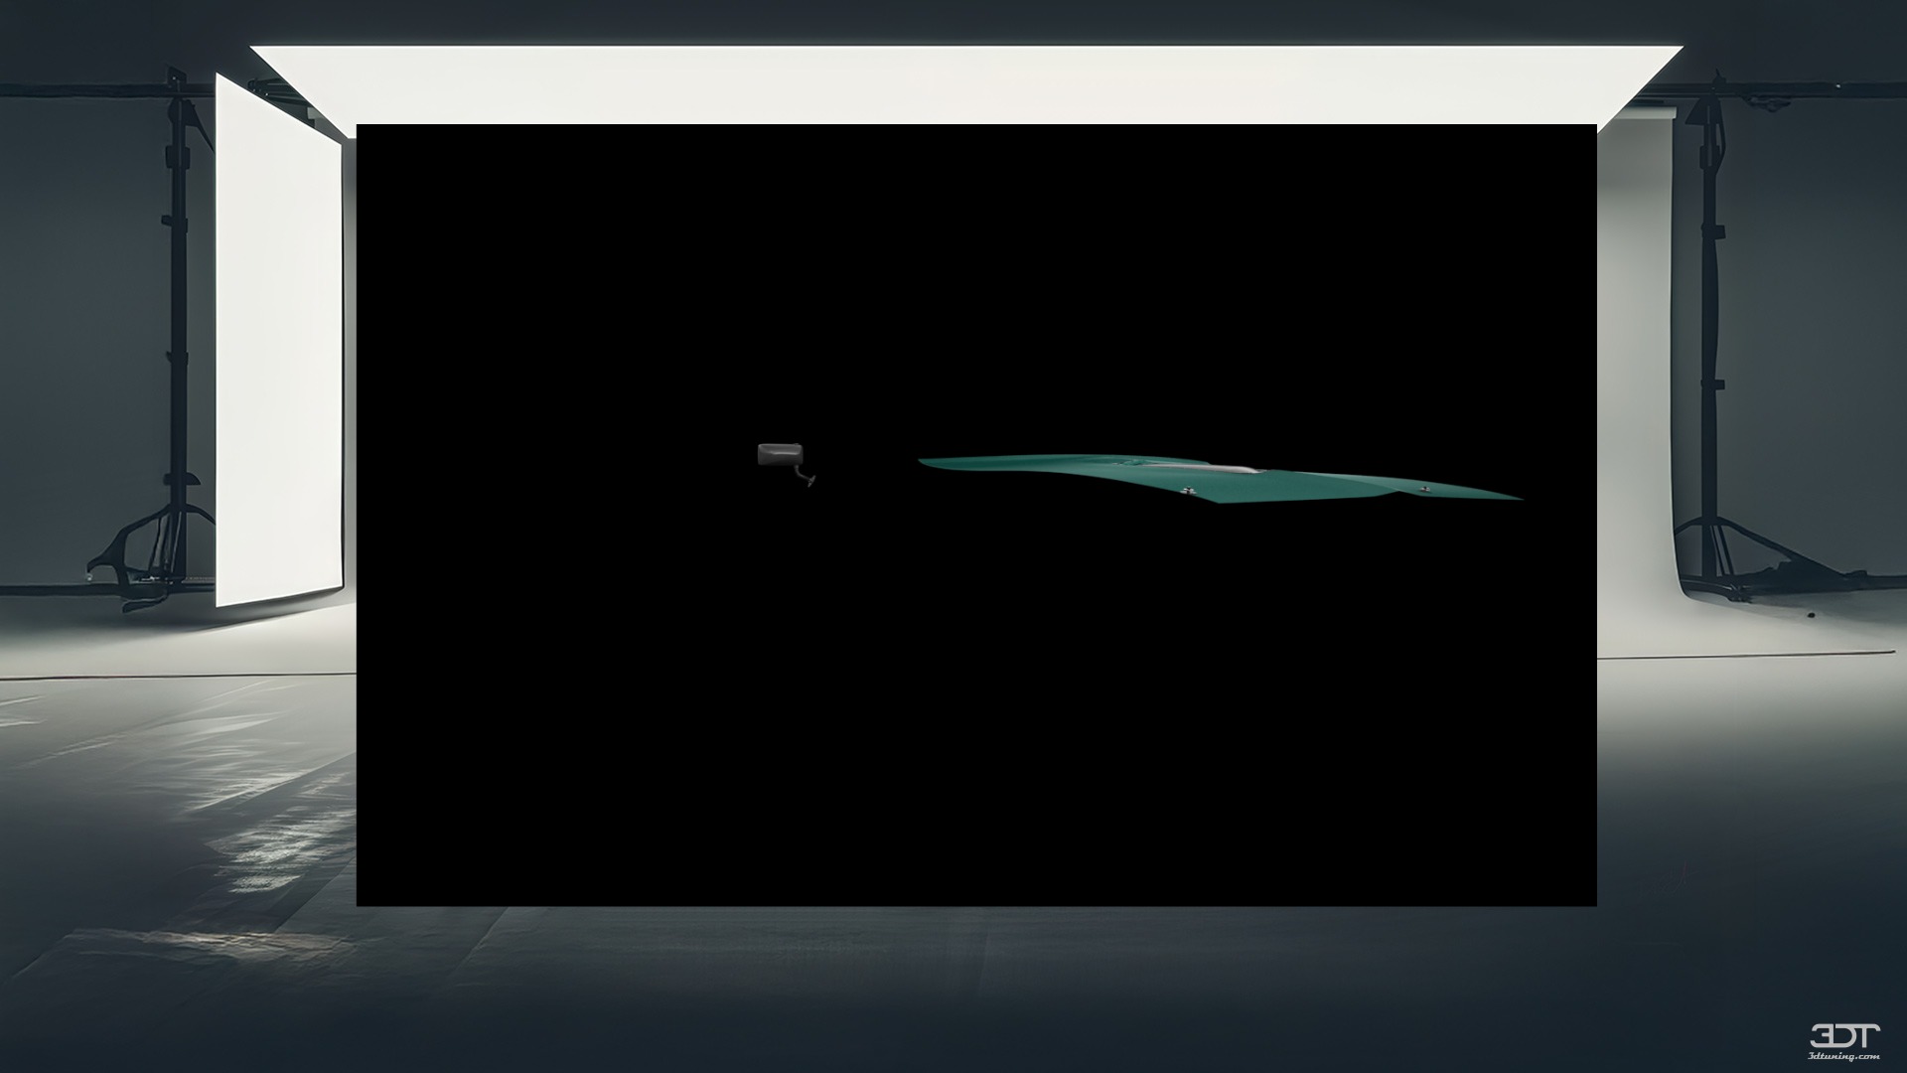Click the left light stand pole
The image size is (1907, 1073).
(178, 298)
